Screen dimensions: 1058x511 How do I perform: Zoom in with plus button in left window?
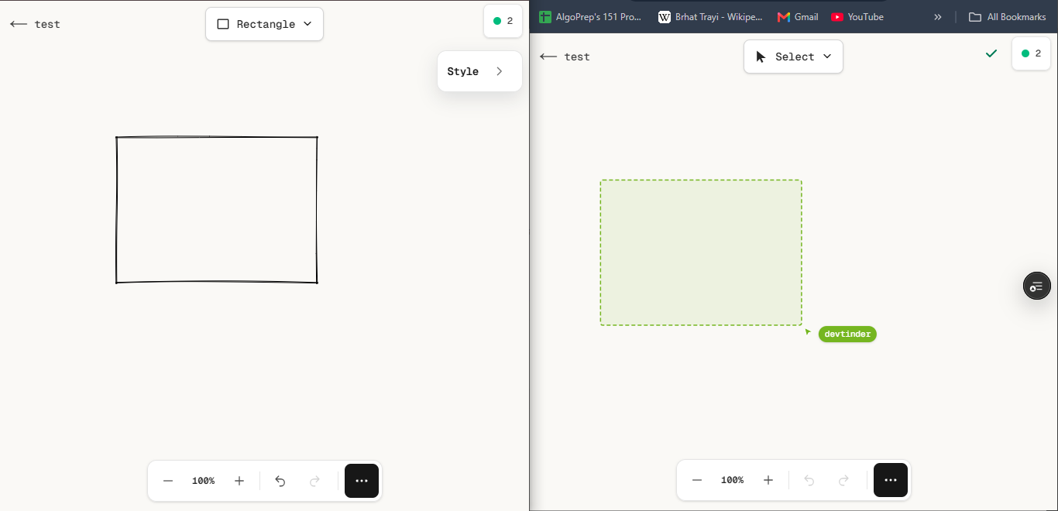[239, 481]
